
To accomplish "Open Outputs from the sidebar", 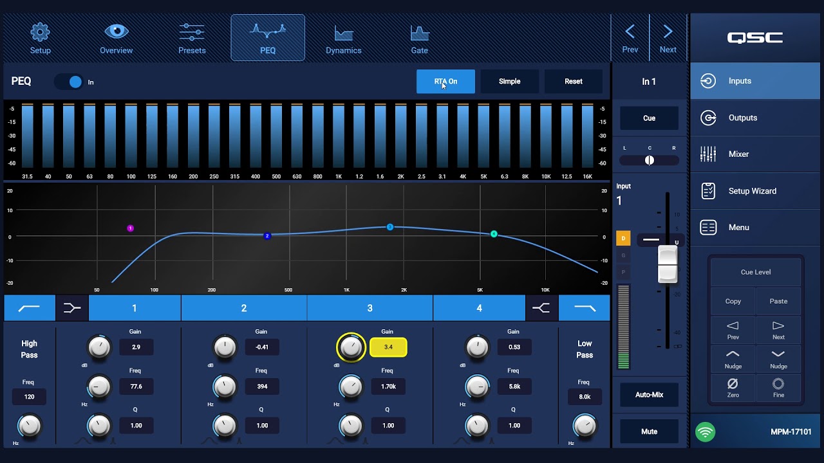I will [x=755, y=118].
